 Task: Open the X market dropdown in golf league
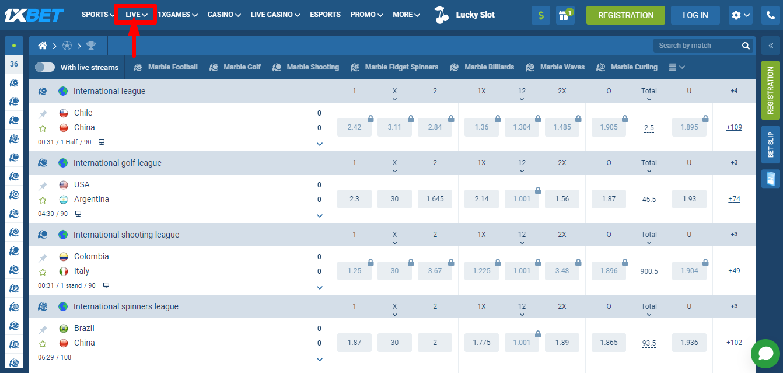(x=394, y=165)
